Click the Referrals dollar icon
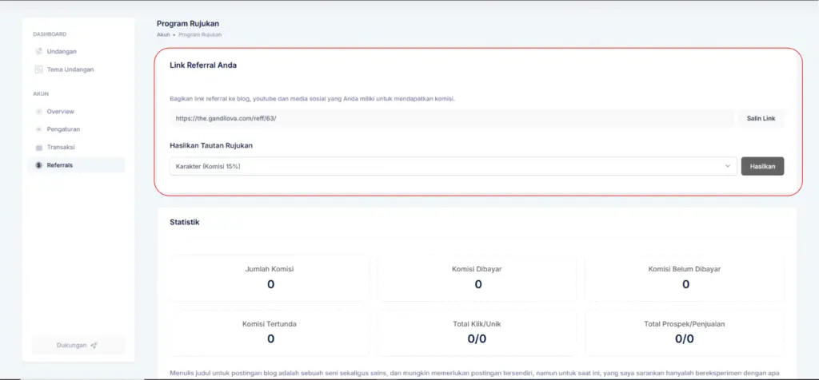 [x=38, y=165]
